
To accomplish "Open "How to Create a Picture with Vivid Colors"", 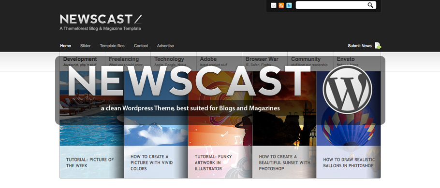I will pyautogui.click(x=151, y=162).
